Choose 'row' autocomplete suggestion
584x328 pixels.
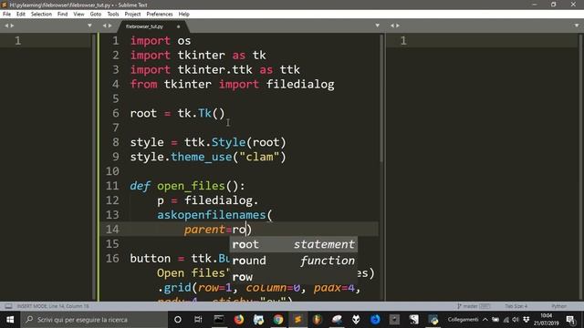pos(294,277)
